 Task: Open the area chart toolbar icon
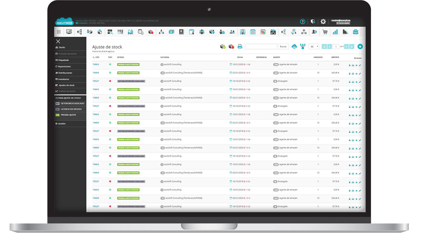[x=345, y=32]
